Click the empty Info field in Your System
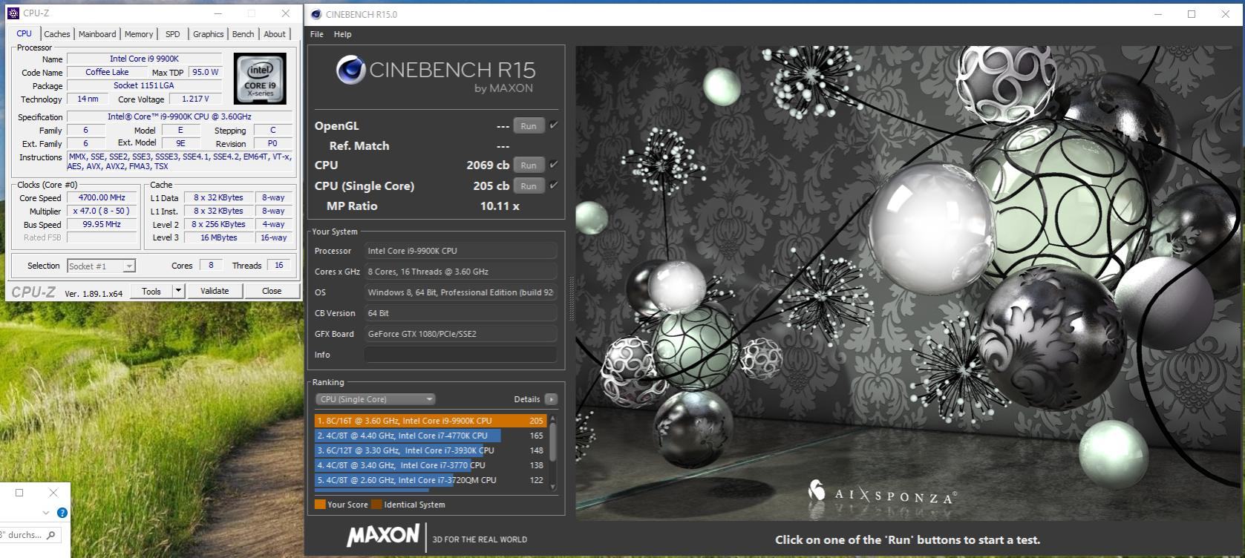 460,355
